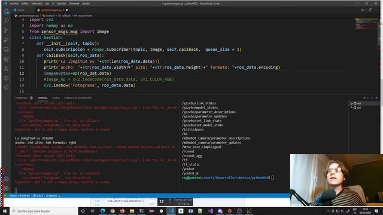Open the Ayuda menu
The width and height of the screenshot is (383, 215).
[x=86, y=4]
